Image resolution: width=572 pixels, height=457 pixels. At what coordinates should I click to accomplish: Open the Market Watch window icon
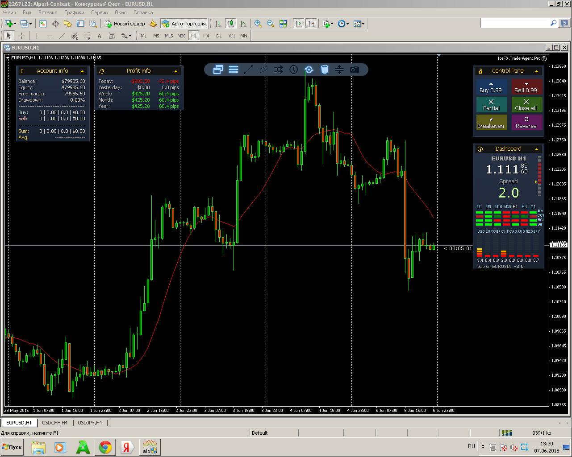(x=43, y=24)
